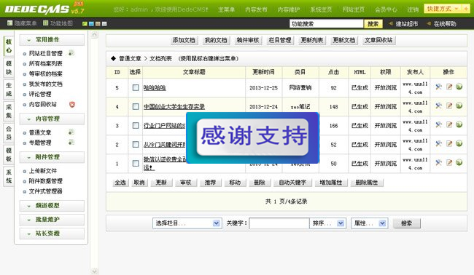The width and height of the screenshot is (474, 275).
Task: Click the 关键字 keyword input field
Action: tap(279, 223)
